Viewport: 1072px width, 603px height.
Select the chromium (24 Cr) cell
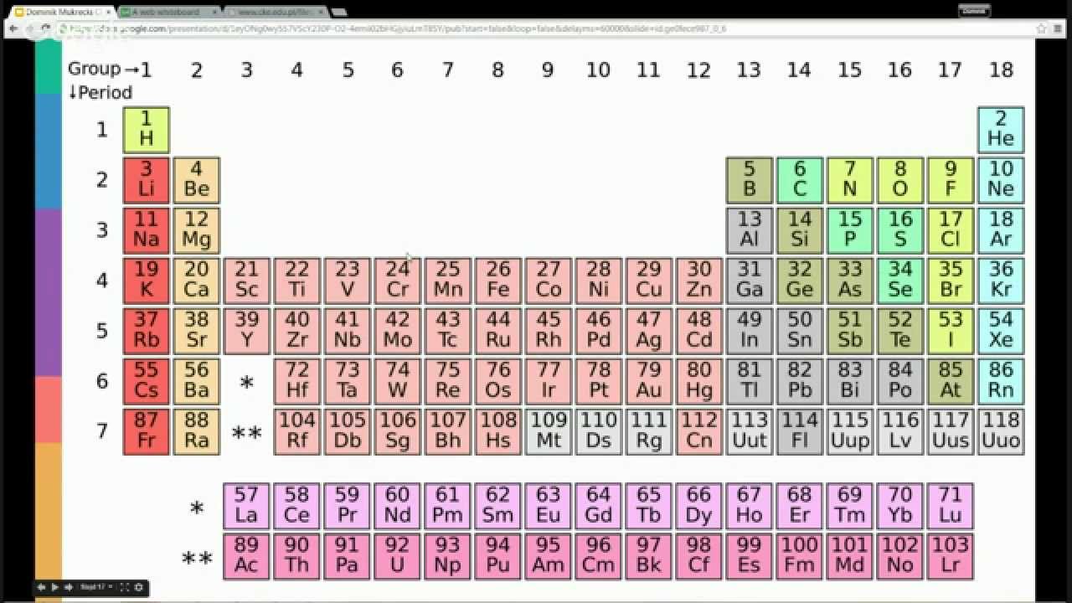(x=398, y=281)
